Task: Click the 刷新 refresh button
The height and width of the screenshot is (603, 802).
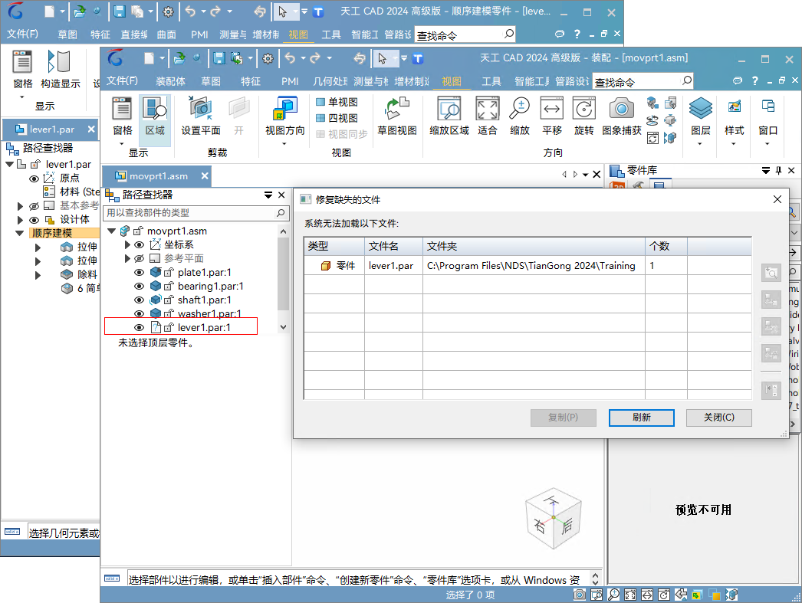Action: pyautogui.click(x=642, y=418)
